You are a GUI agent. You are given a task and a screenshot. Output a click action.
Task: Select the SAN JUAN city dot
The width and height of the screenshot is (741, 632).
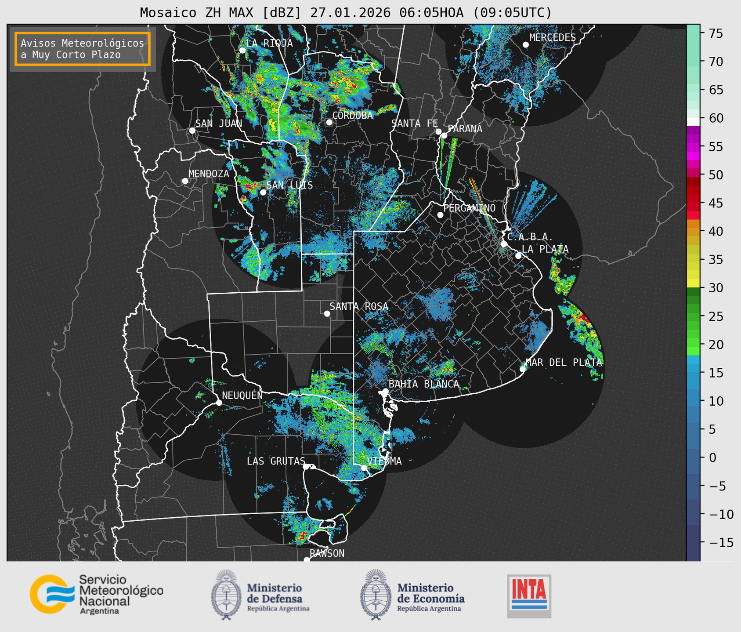tap(192, 131)
